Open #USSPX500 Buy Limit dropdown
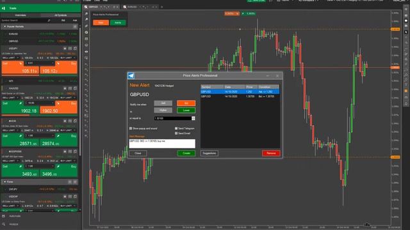This screenshot has width=410, height=230. (x=68, y=161)
